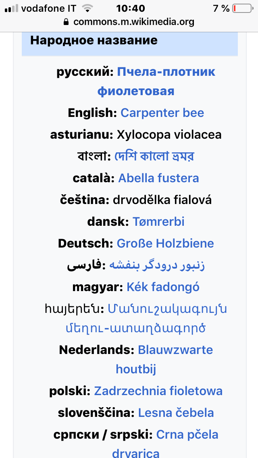Image resolution: width=258 pixels, height=458 pixels.
Task: Tap the cellular signal bars icon
Action: (12, 8)
